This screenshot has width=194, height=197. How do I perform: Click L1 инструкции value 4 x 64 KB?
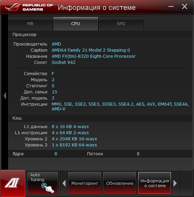tap(70, 133)
